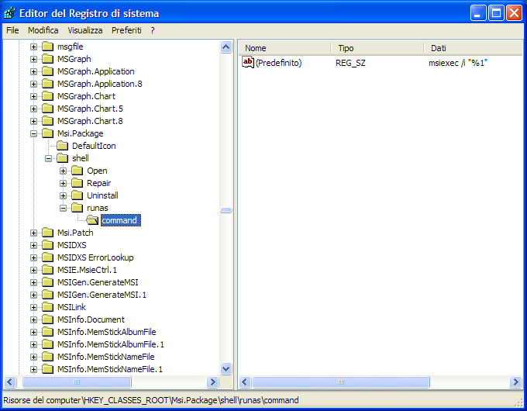The height and width of the screenshot is (411, 527).
Task: Expand the Uninstall subkey
Action: point(64,195)
